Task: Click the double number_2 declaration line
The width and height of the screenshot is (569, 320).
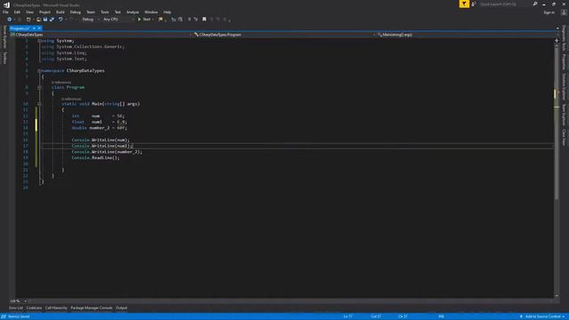Action: (x=99, y=128)
